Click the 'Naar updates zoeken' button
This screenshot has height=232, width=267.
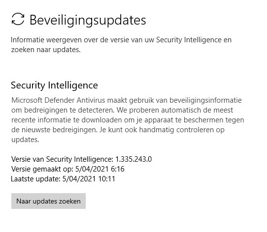(49, 201)
